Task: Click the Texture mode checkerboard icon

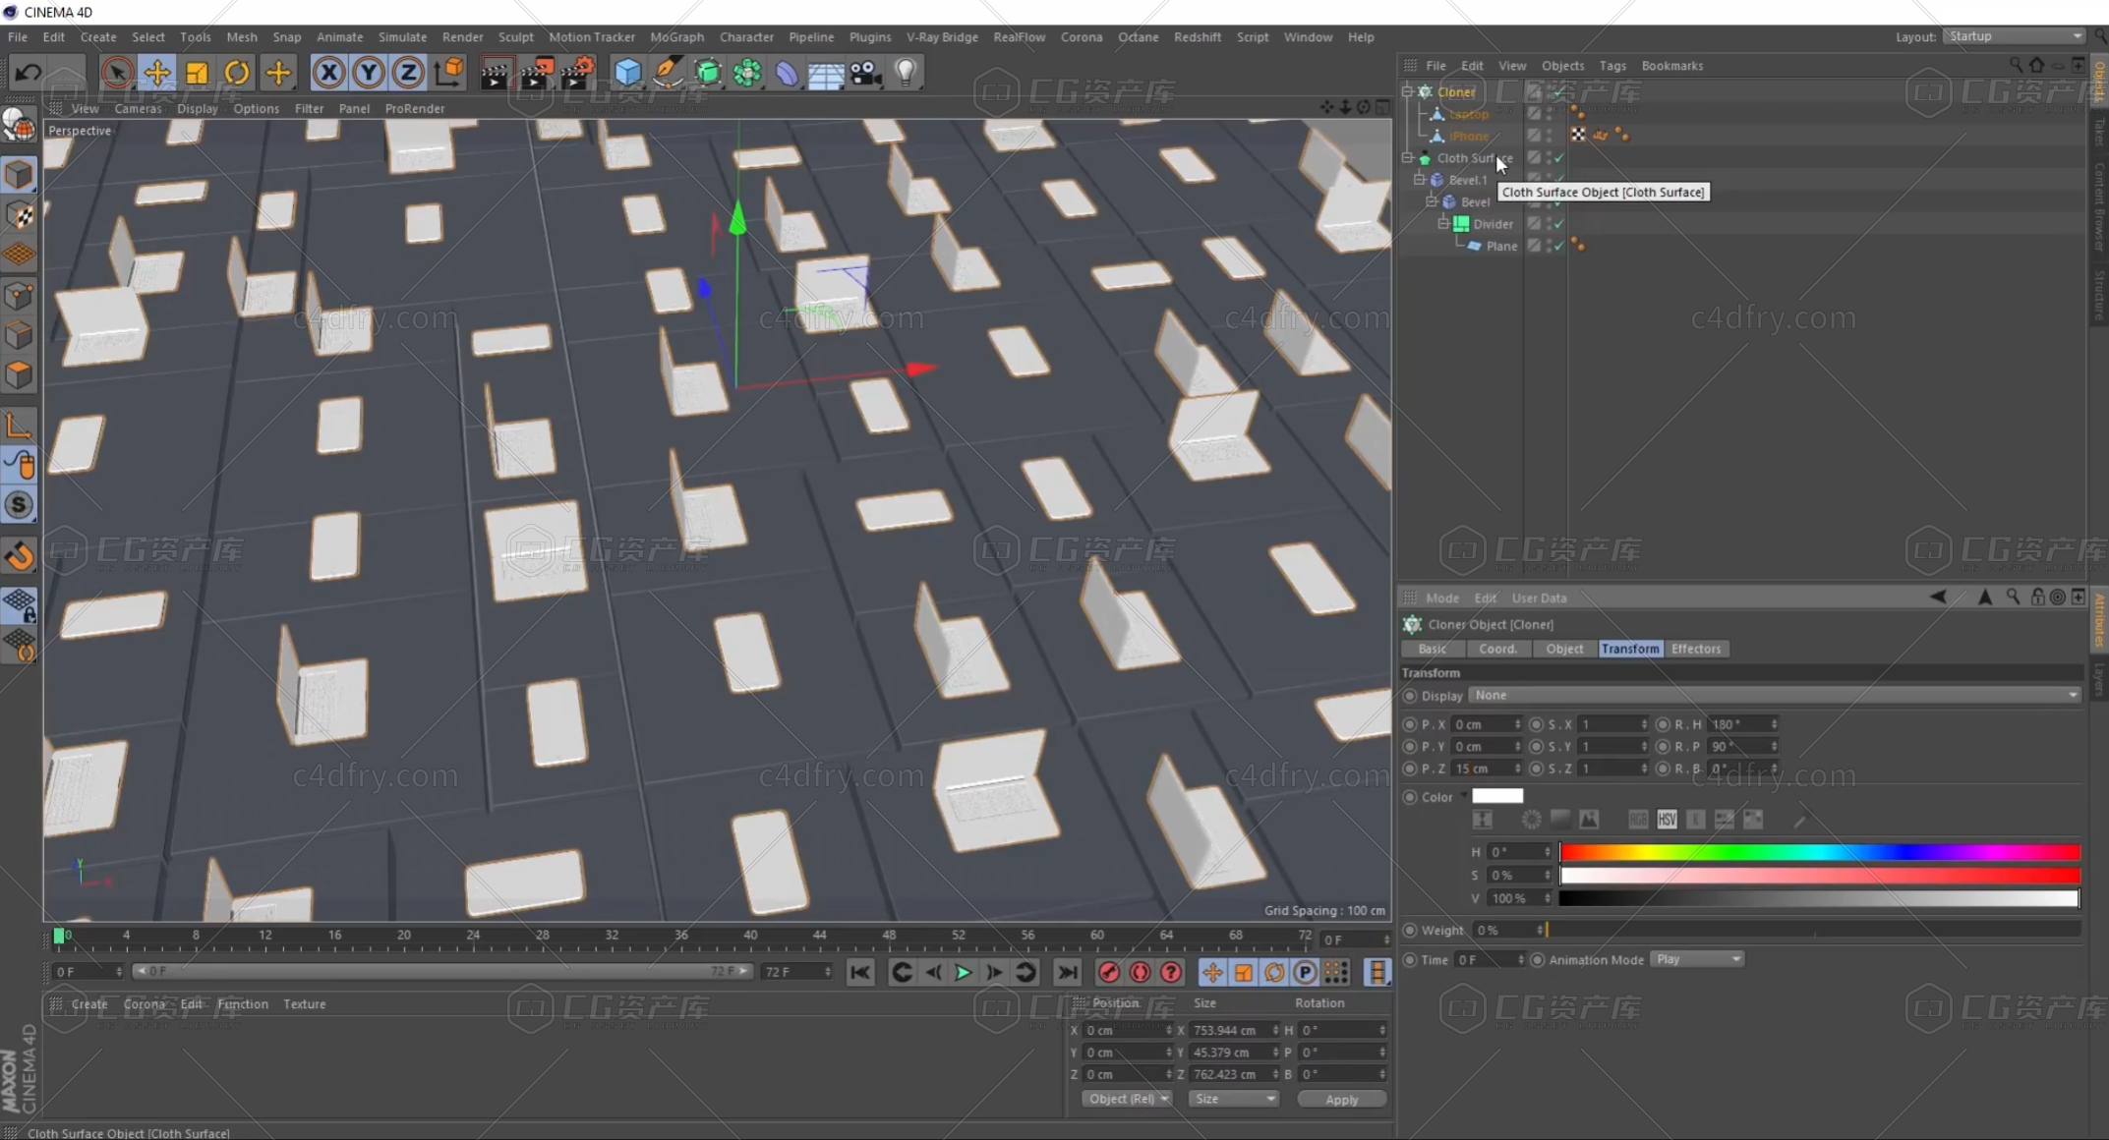Action: (19, 214)
